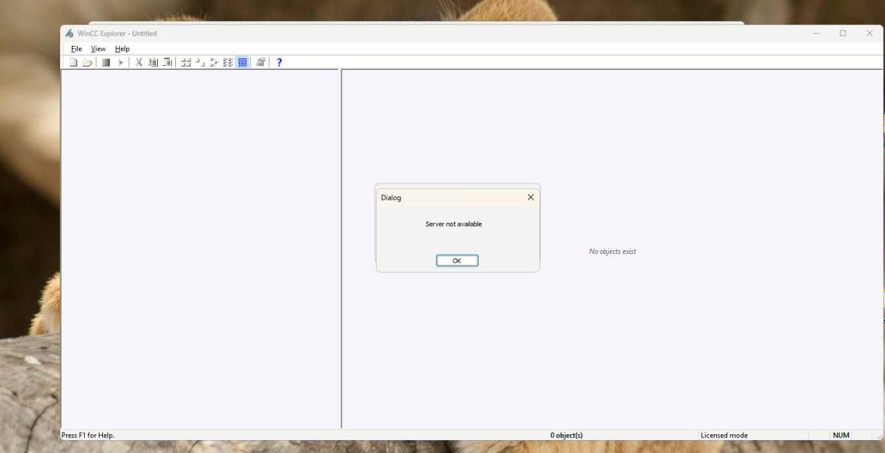Click the Open project folder icon
The image size is (885, 453).
pyautogui.click(x=87, y=62)
